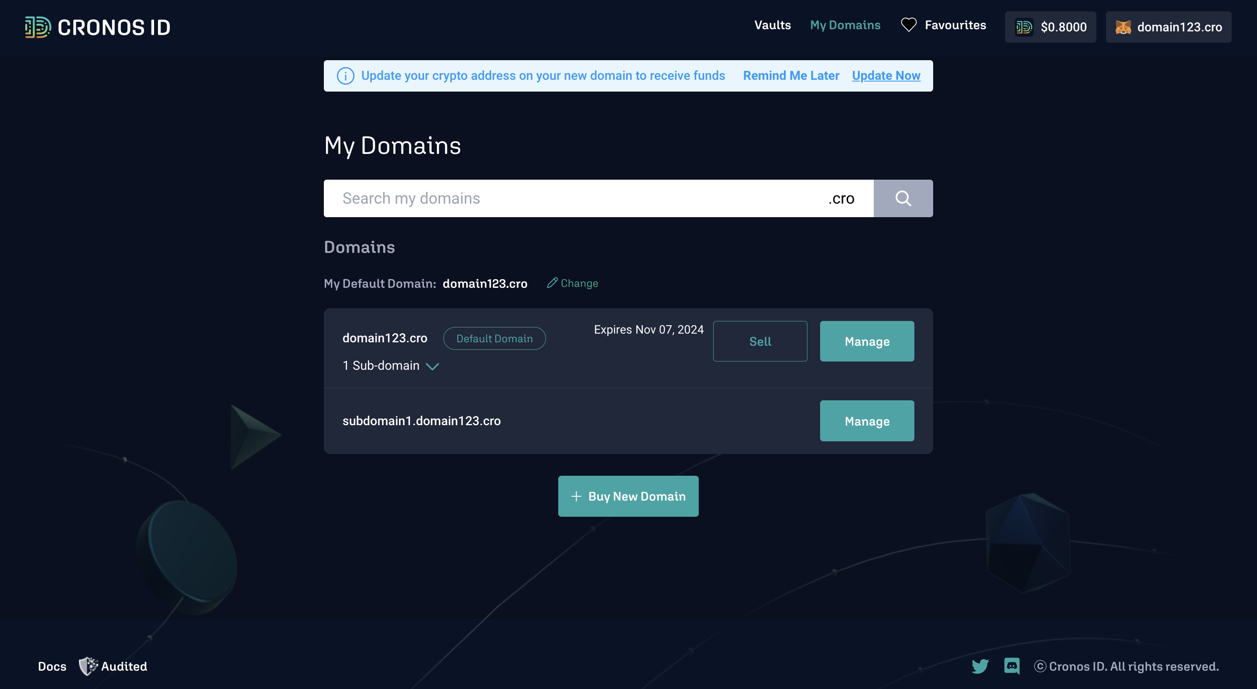Click the Cronos ID logo icon
1257x689 pixels.
38,27
